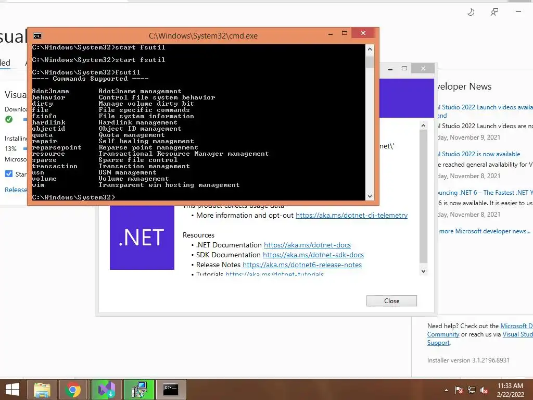Viewport: 533px width, 400px height.
Task: Open File Explorer from the taskbar
Action: (42, 390)
